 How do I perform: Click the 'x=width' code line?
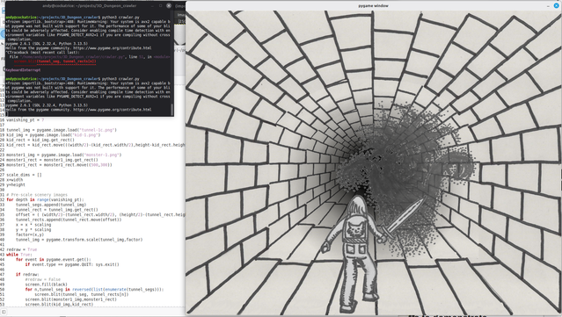(x=15, y=180)
